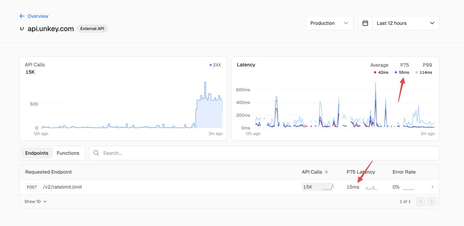Open the Production environment dropdown
Viewport: 464px width, 226px height.
pyautogui.click(x=329, y=23)
